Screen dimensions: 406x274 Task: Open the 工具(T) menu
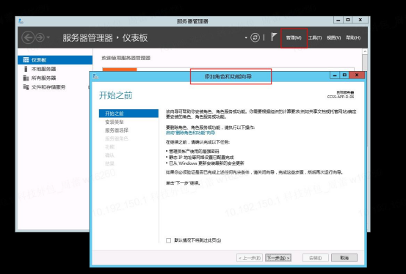pyautogui.click(x=315, y=38)
